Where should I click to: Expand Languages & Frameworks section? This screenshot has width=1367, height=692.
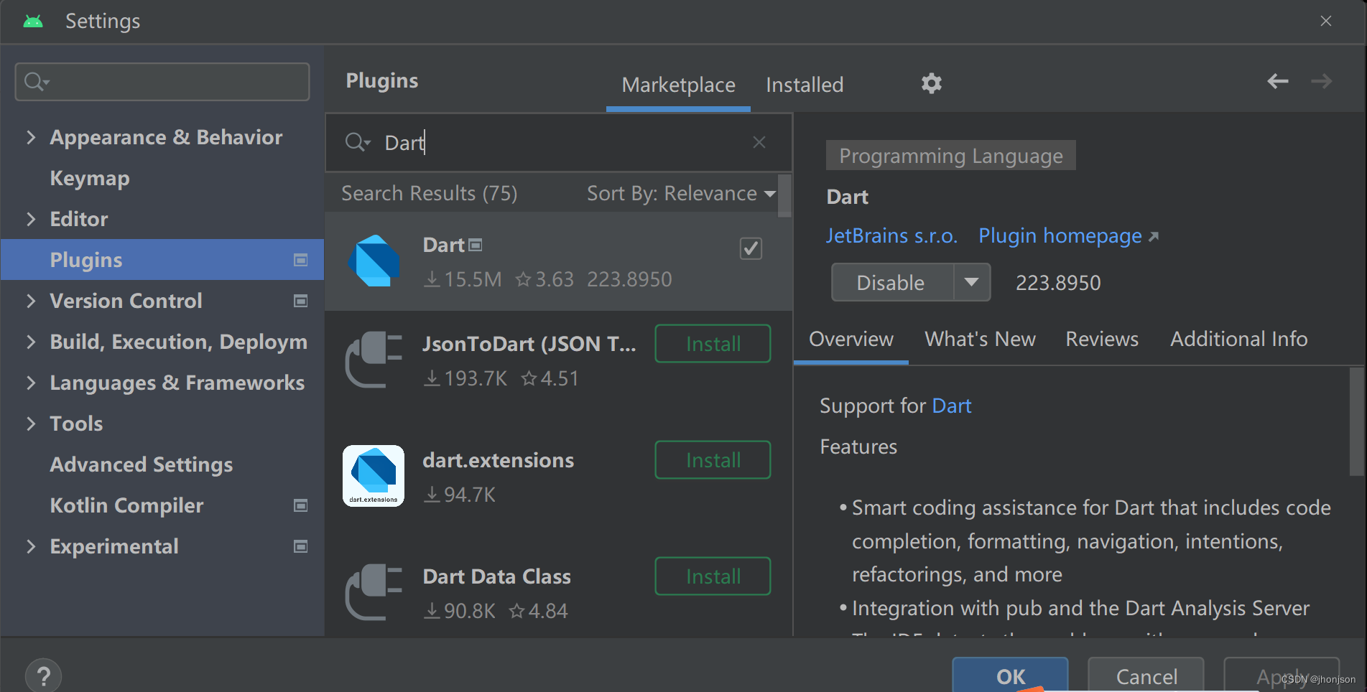pyautogui.click(x=30, y=383)
